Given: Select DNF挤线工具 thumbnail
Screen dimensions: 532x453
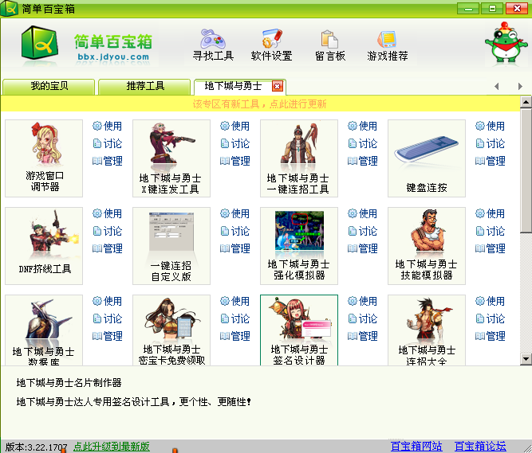Looking at the screenshot, I should point(44,246).
